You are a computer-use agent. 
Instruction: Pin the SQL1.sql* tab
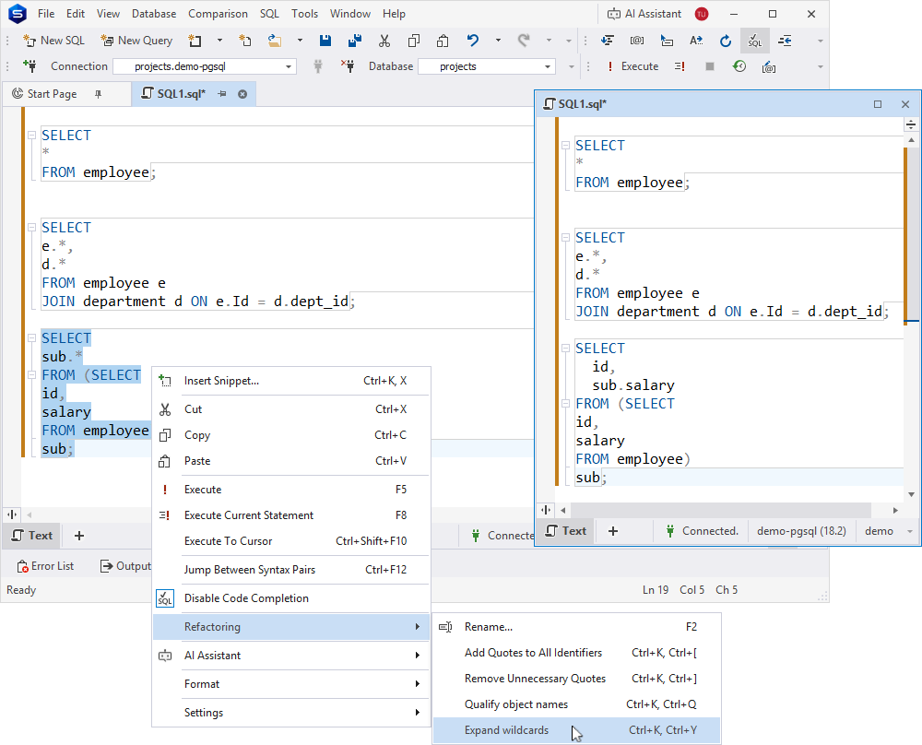point(222,94)
